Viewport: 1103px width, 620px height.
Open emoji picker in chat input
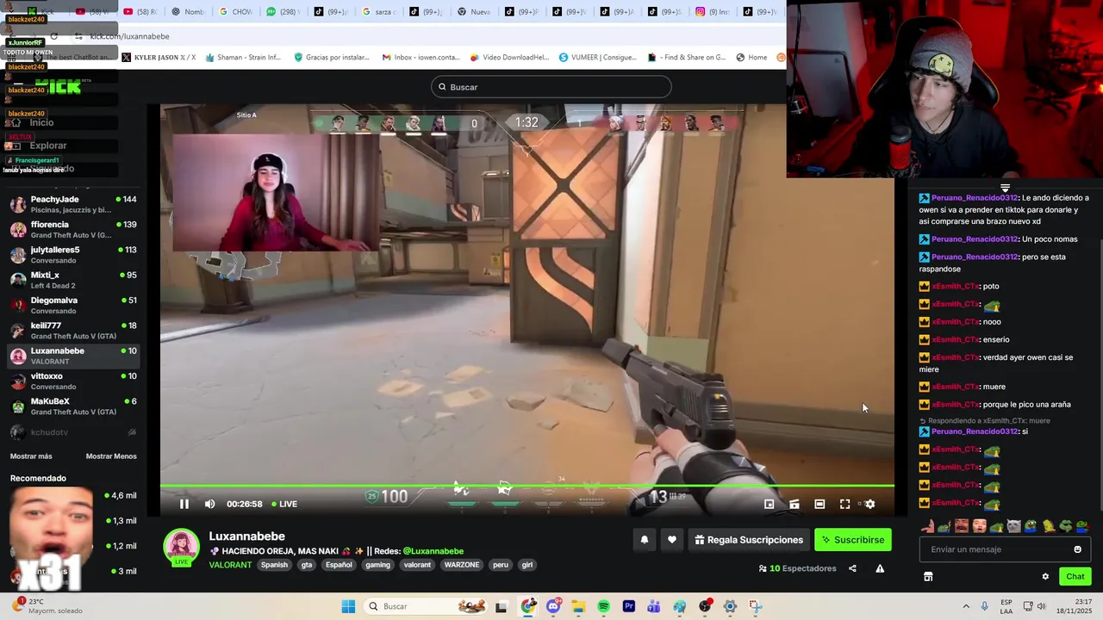[x=1077, y=549]
